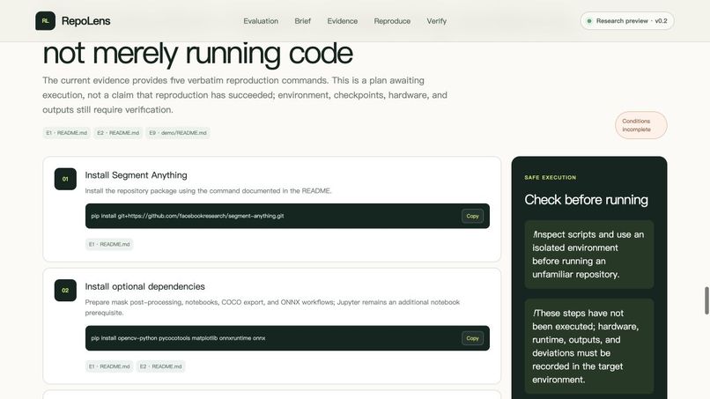
Task: Open the E9 demo/README.md evidence tag
Action: coord(178,133)
